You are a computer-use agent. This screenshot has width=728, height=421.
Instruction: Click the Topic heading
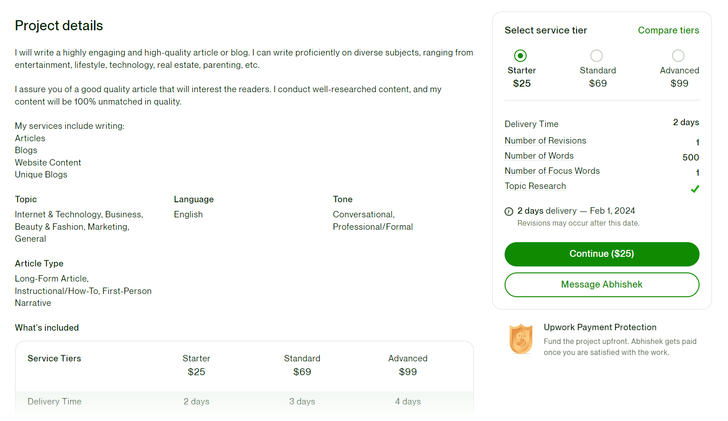coord(26,199)
